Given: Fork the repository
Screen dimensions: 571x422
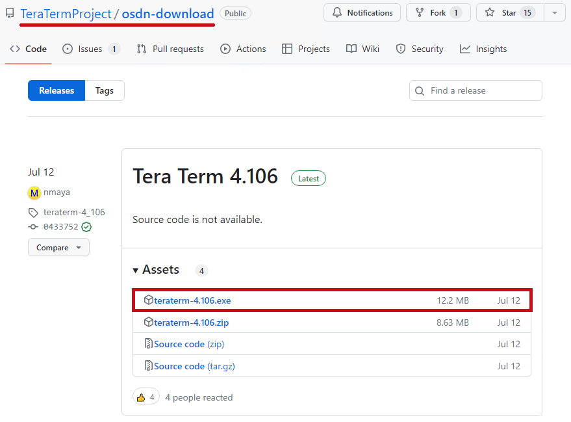Looking at the screenshot, I should (x=438, y=13).
